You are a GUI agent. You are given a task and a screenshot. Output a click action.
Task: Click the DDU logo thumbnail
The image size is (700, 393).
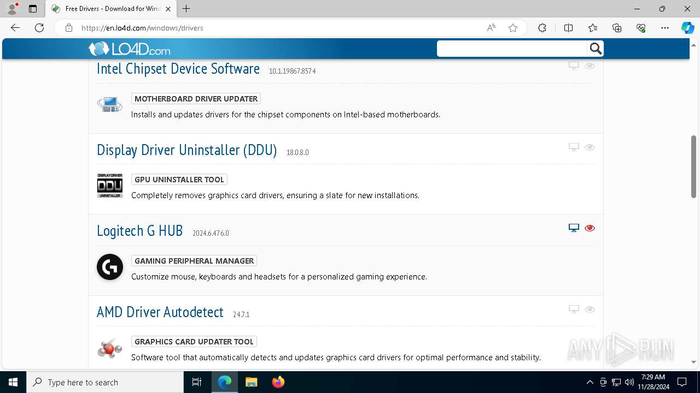[110, 186]
